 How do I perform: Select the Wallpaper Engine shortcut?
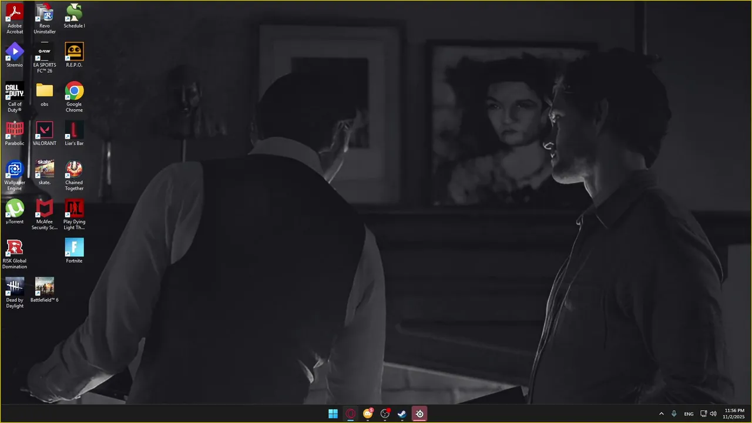coord(15,175)
